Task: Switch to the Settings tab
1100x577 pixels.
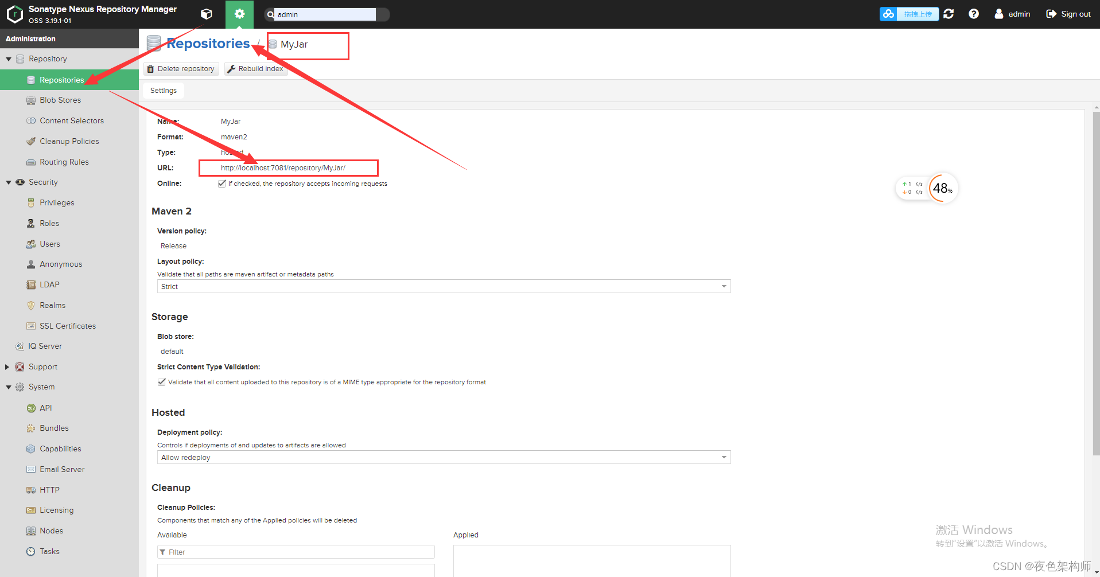Action: tap(164, 91)
